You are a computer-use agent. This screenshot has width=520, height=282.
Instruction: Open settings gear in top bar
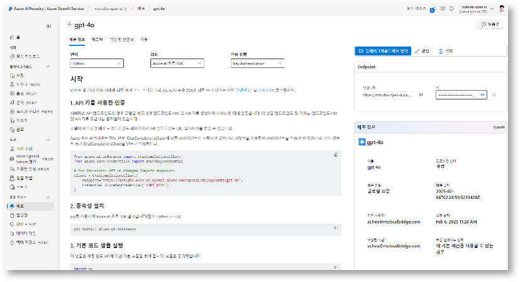(443, 9)
